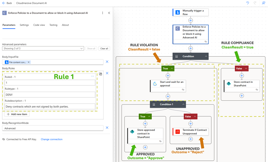Click the Undo arrow icon
Image resolution: width=268 pixels, height=162 pixels.
click(x=247, y=3)
